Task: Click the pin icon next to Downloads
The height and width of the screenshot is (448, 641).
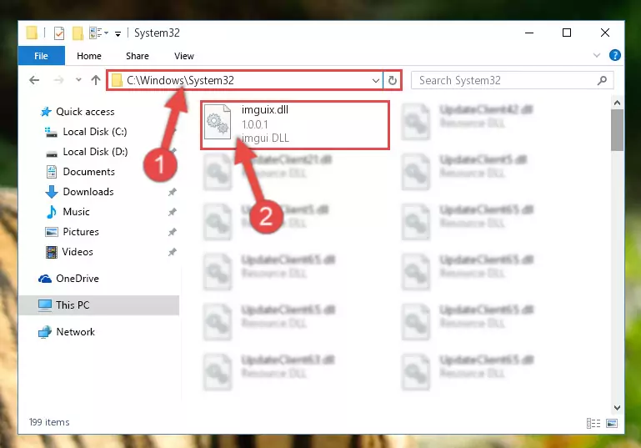Action: click(172, 192)
